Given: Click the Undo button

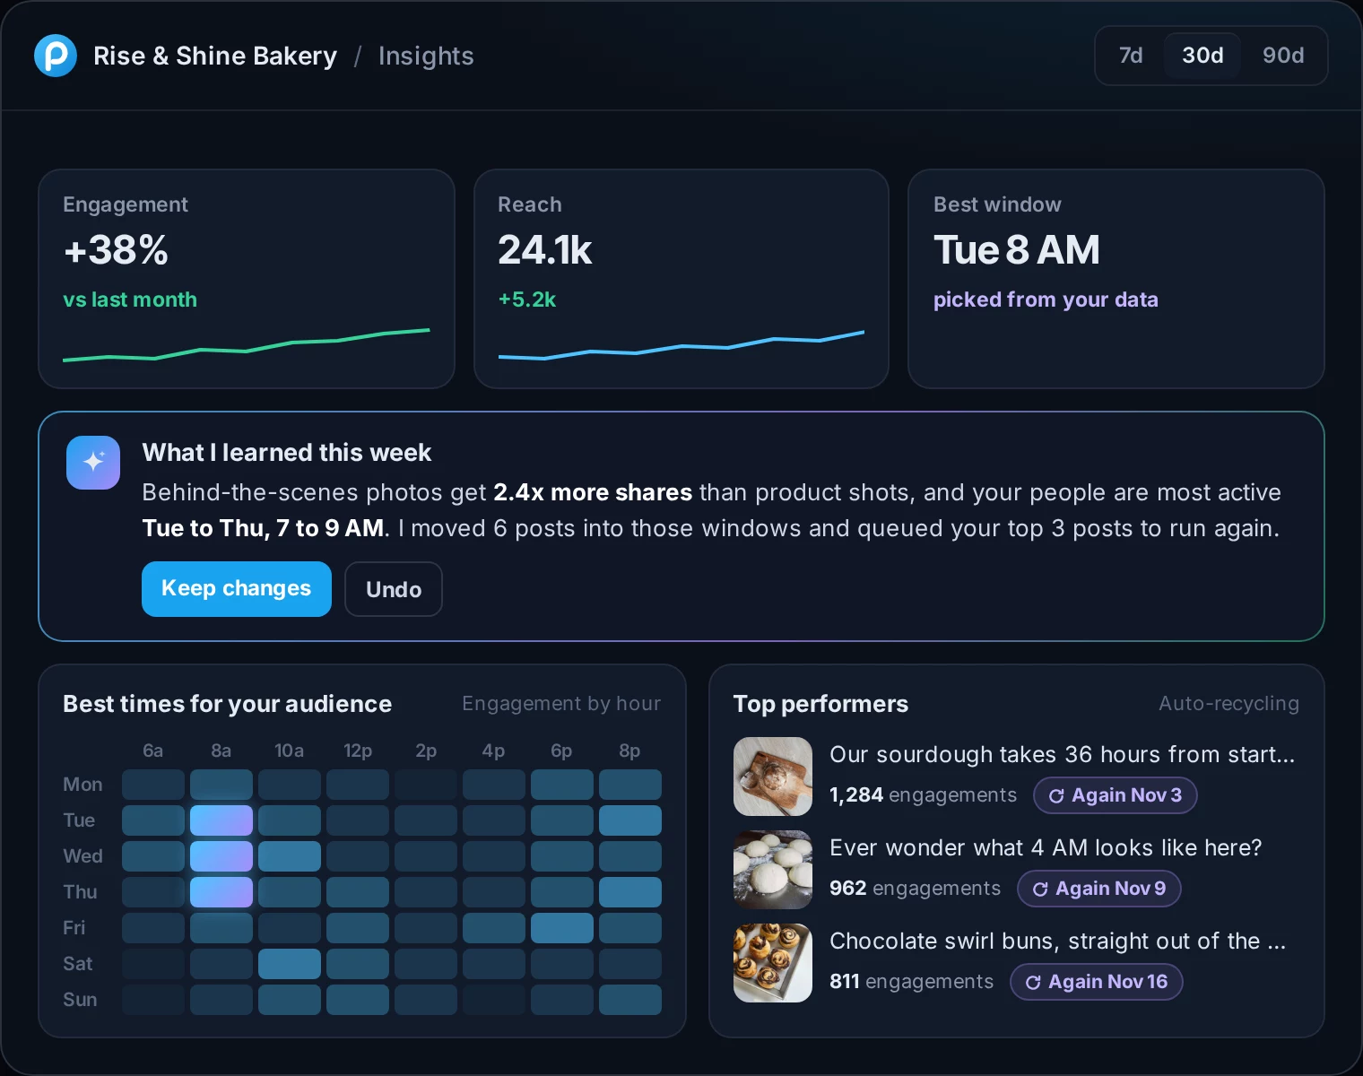Looking at the screenshot, I should click(394, 589).
